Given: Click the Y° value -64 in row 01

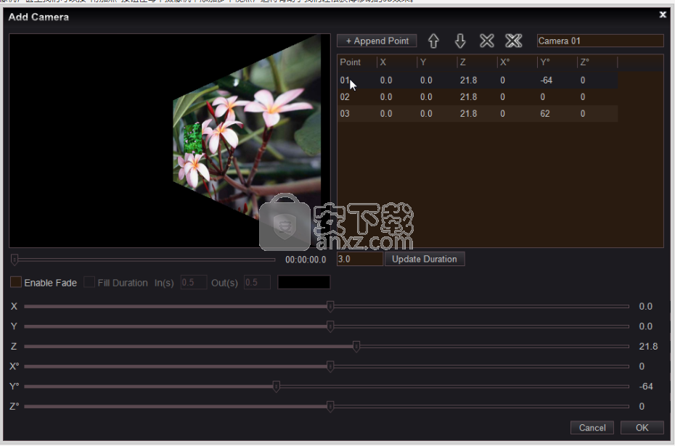Looking at the screenshot, I should coord(547,80).
